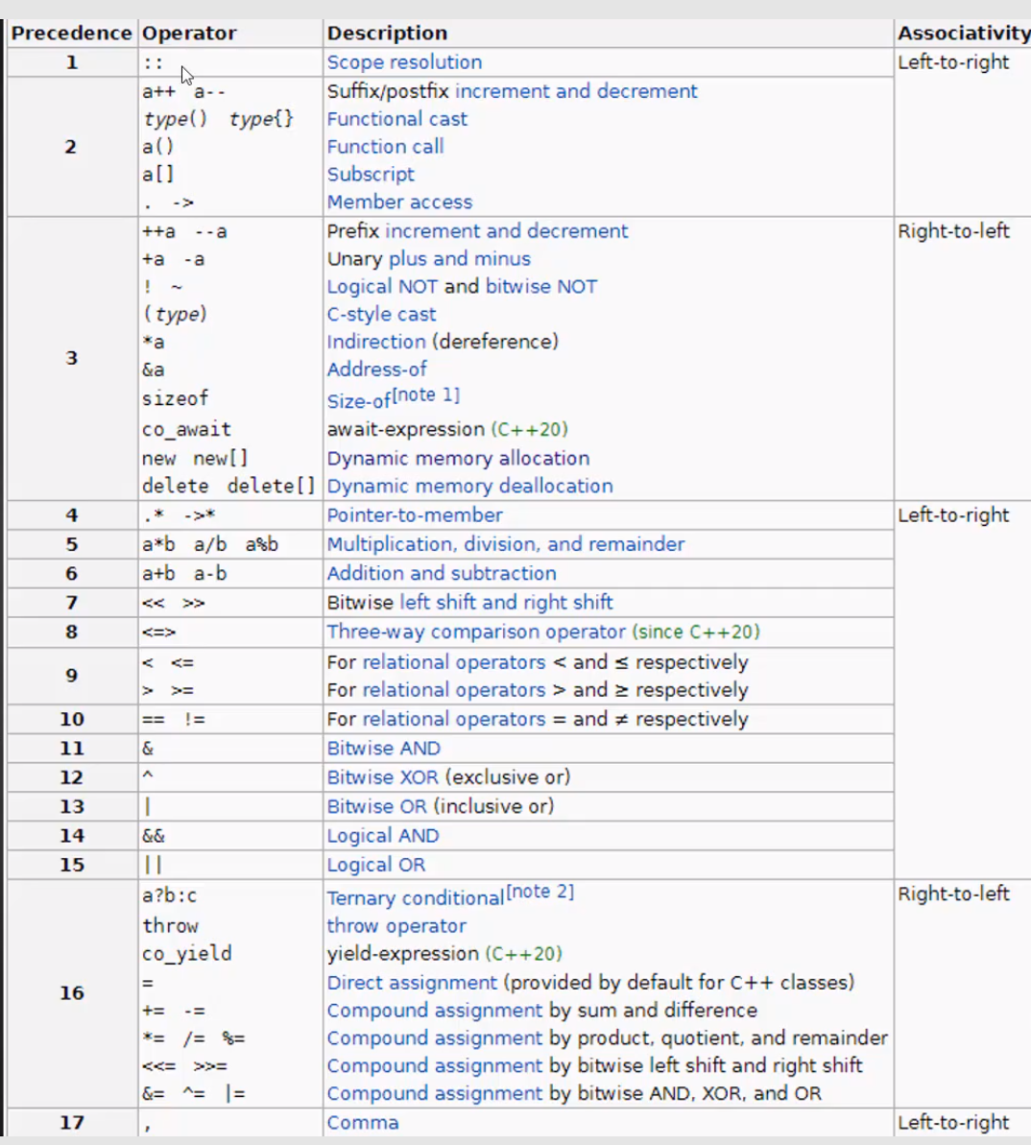Click the Pointer-to-member link
The height and width of the screenshot is (1145, 1031).
click(415, 515)
